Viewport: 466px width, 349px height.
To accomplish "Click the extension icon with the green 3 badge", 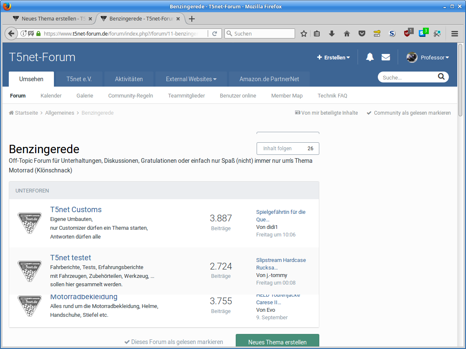I will 423,33.
